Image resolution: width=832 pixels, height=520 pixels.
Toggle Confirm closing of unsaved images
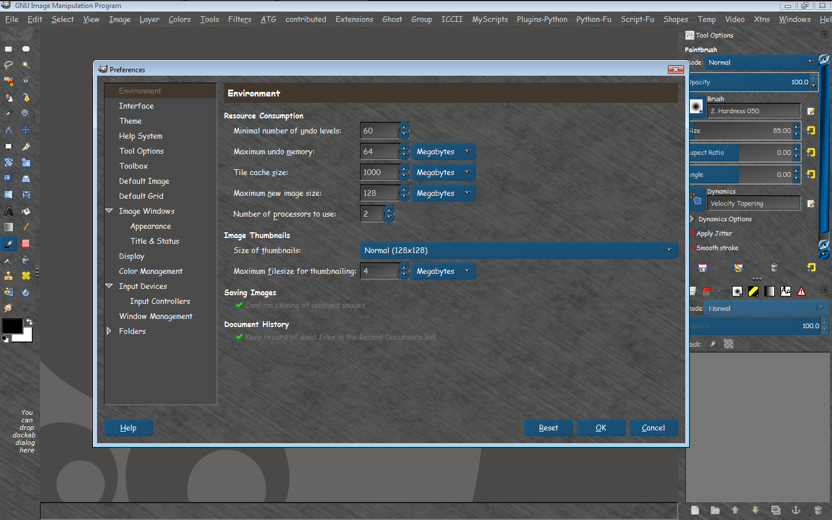(x=300, y=306)
